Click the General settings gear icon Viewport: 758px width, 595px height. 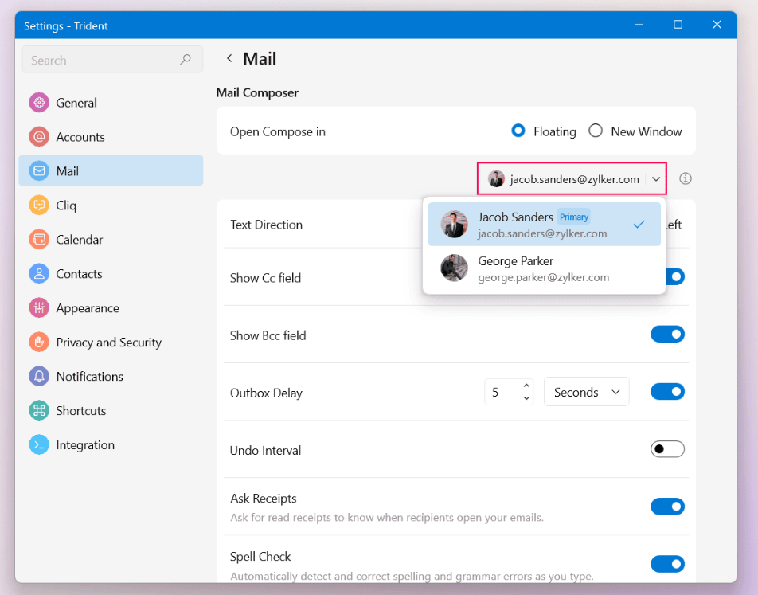pyautogui.click(x=39, y=103)
